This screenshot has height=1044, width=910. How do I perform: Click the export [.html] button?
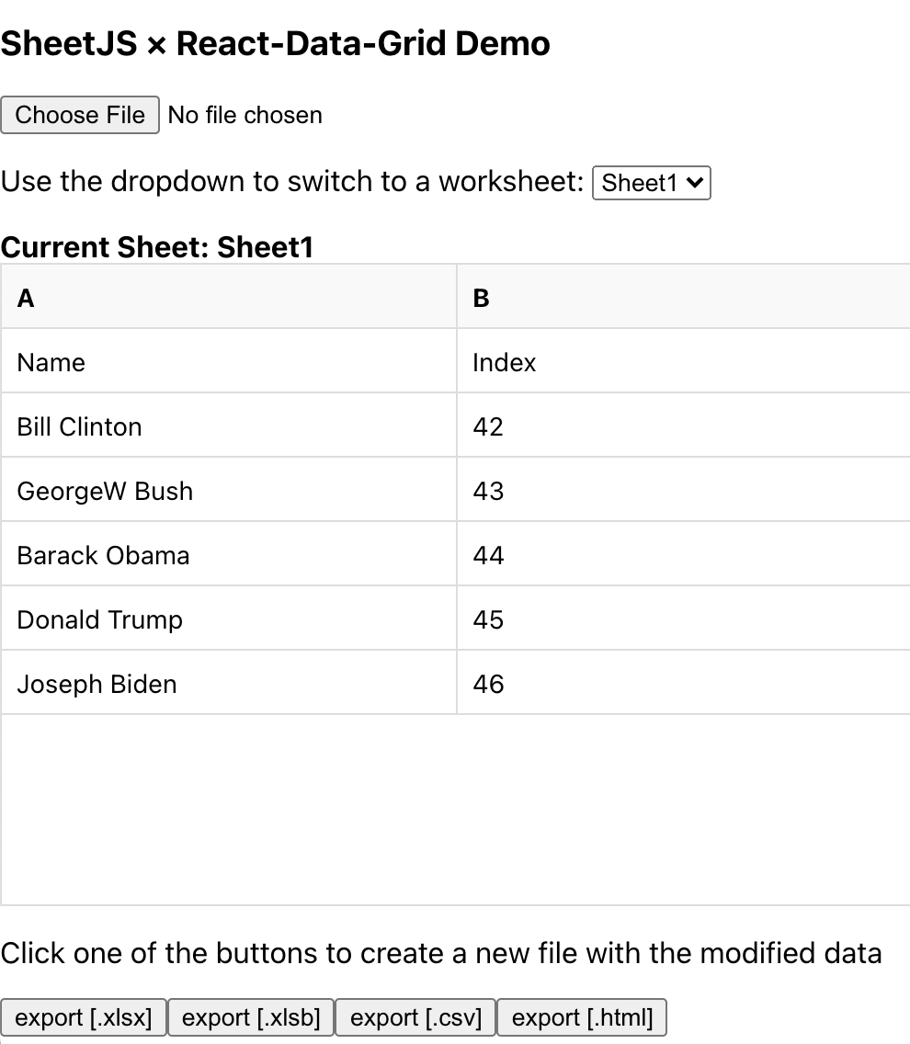pos(583,1017)
